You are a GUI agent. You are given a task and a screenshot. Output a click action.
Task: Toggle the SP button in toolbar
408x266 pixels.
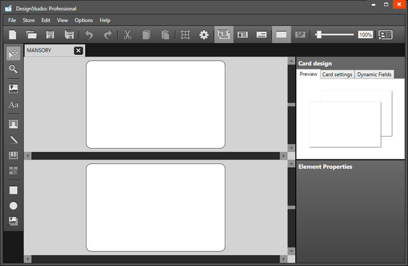(x=300, y=34)
